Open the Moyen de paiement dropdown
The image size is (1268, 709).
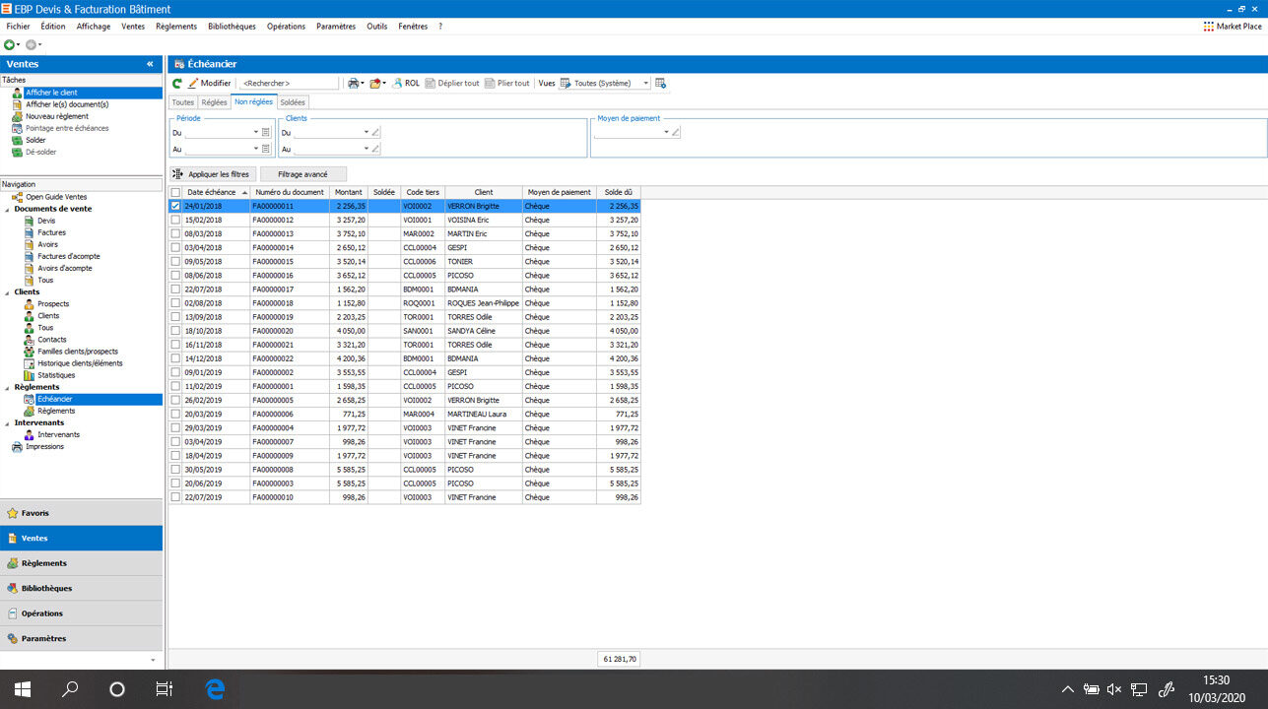[x=666, y=132]
